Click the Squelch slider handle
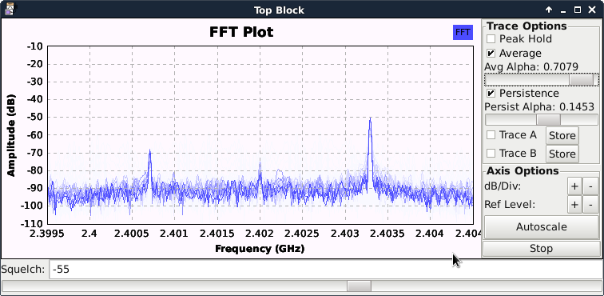Viewport: 604px width, 296px height. [359, 286]
